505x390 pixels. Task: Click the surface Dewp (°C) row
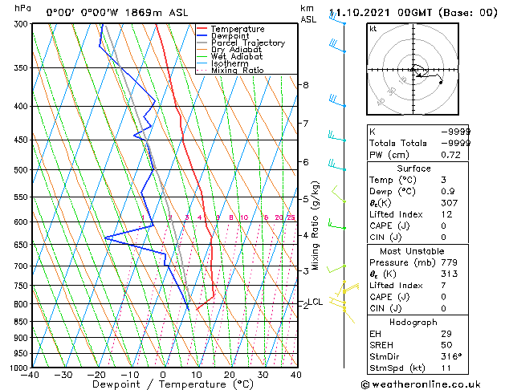click(417, 192)
